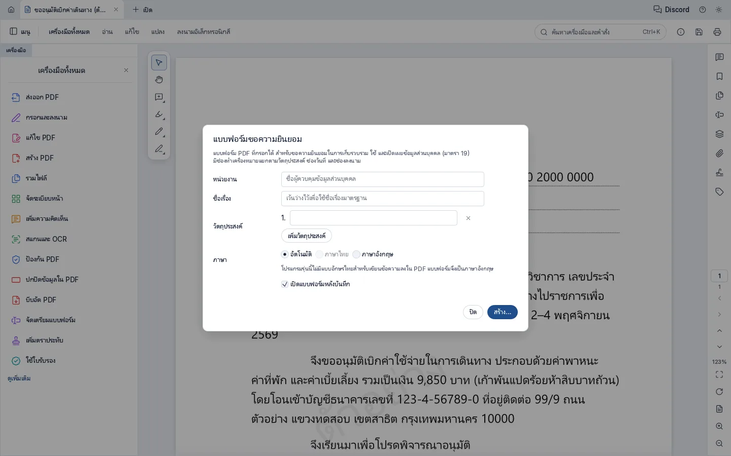The height and width of the screenshot is (456, 731).
Task: Go to the home icon
Action: [11, 10]
